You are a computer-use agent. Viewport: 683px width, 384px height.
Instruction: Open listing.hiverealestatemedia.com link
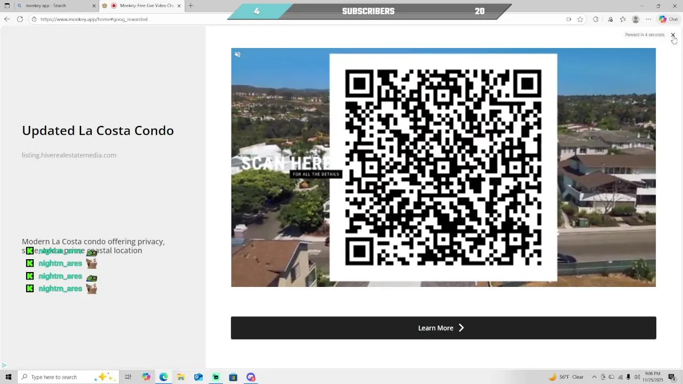click(69, 155)
